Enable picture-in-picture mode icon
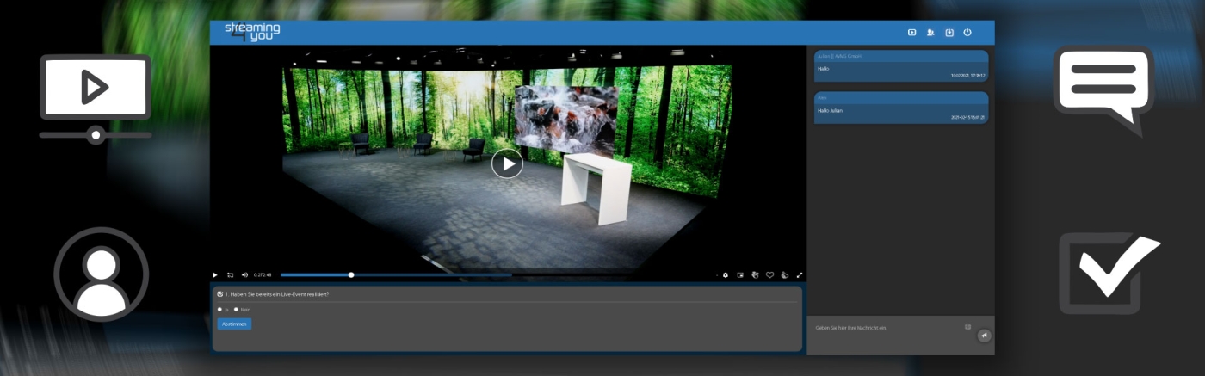Screen dimensions: 1205x376 click(x=740, y=275)
